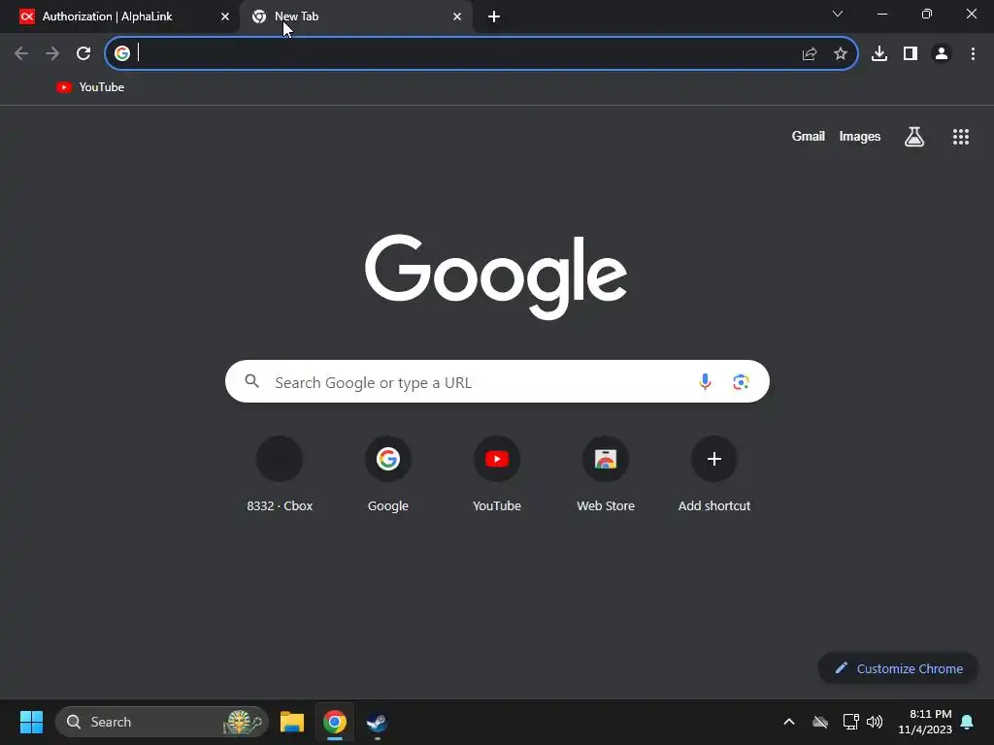Open YouTube bookmark in bookmarks bar

[x=90, y=87]
